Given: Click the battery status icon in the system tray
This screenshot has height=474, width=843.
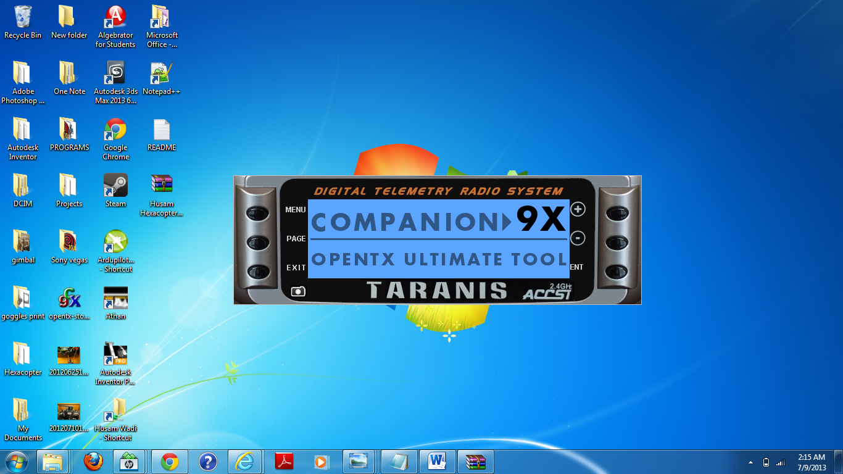Looking at the screenshot, I should coord(765,461).
